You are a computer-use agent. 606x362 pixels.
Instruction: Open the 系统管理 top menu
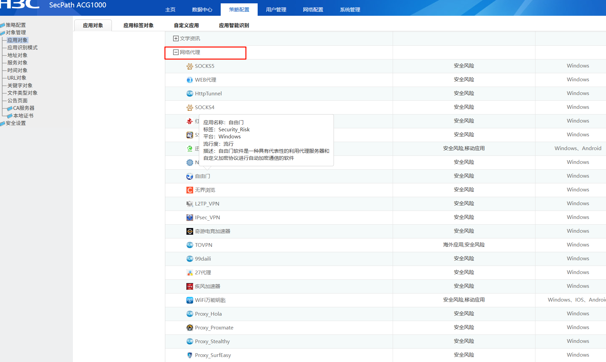point(350,10)
